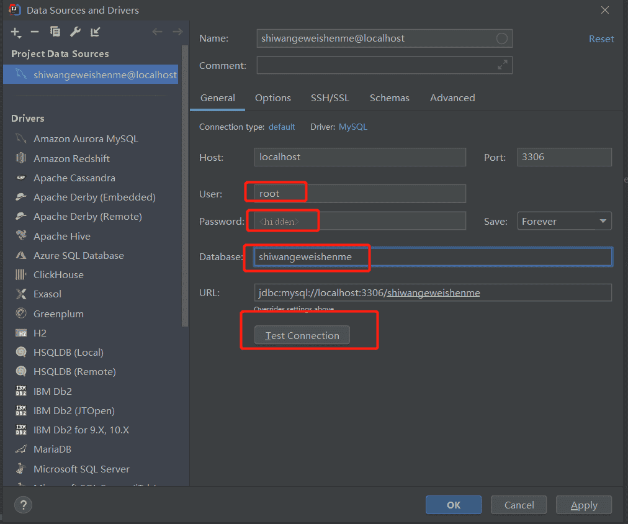Click the Password input field

pos(360,221)
